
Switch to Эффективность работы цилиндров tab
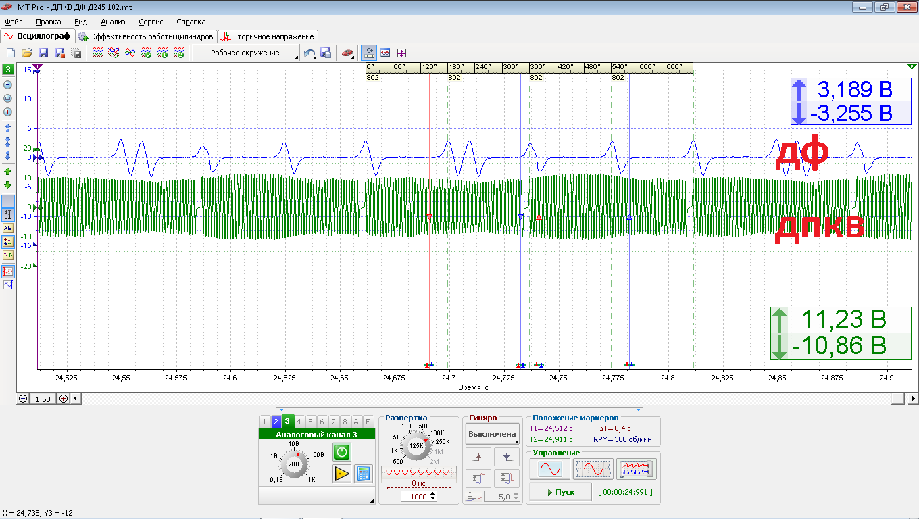point(145,36)
